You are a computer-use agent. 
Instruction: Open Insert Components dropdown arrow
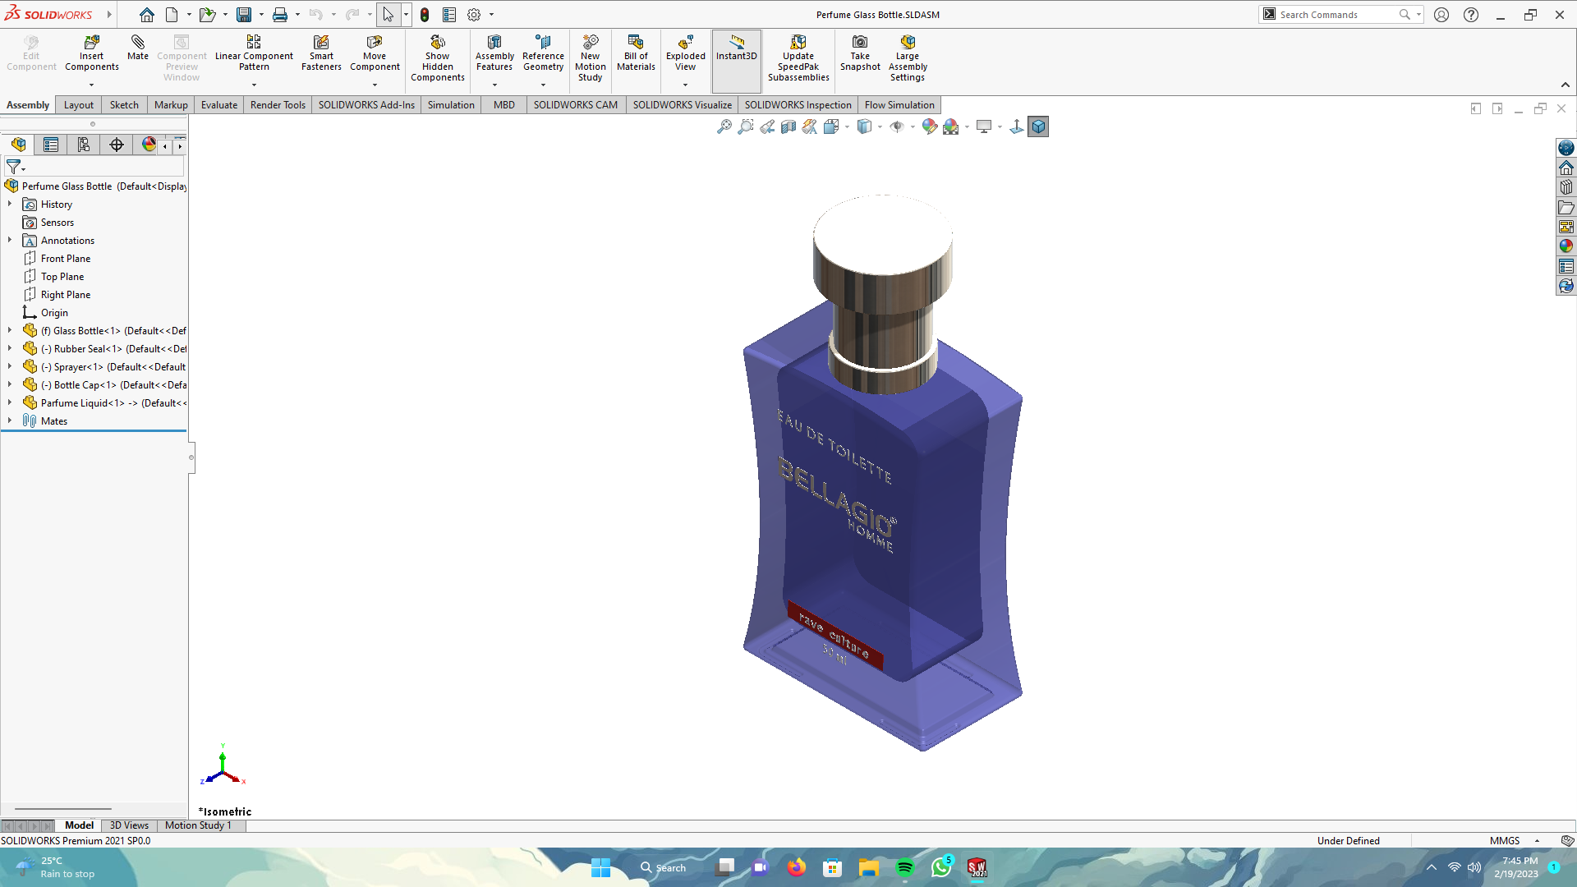coord(91,85)
